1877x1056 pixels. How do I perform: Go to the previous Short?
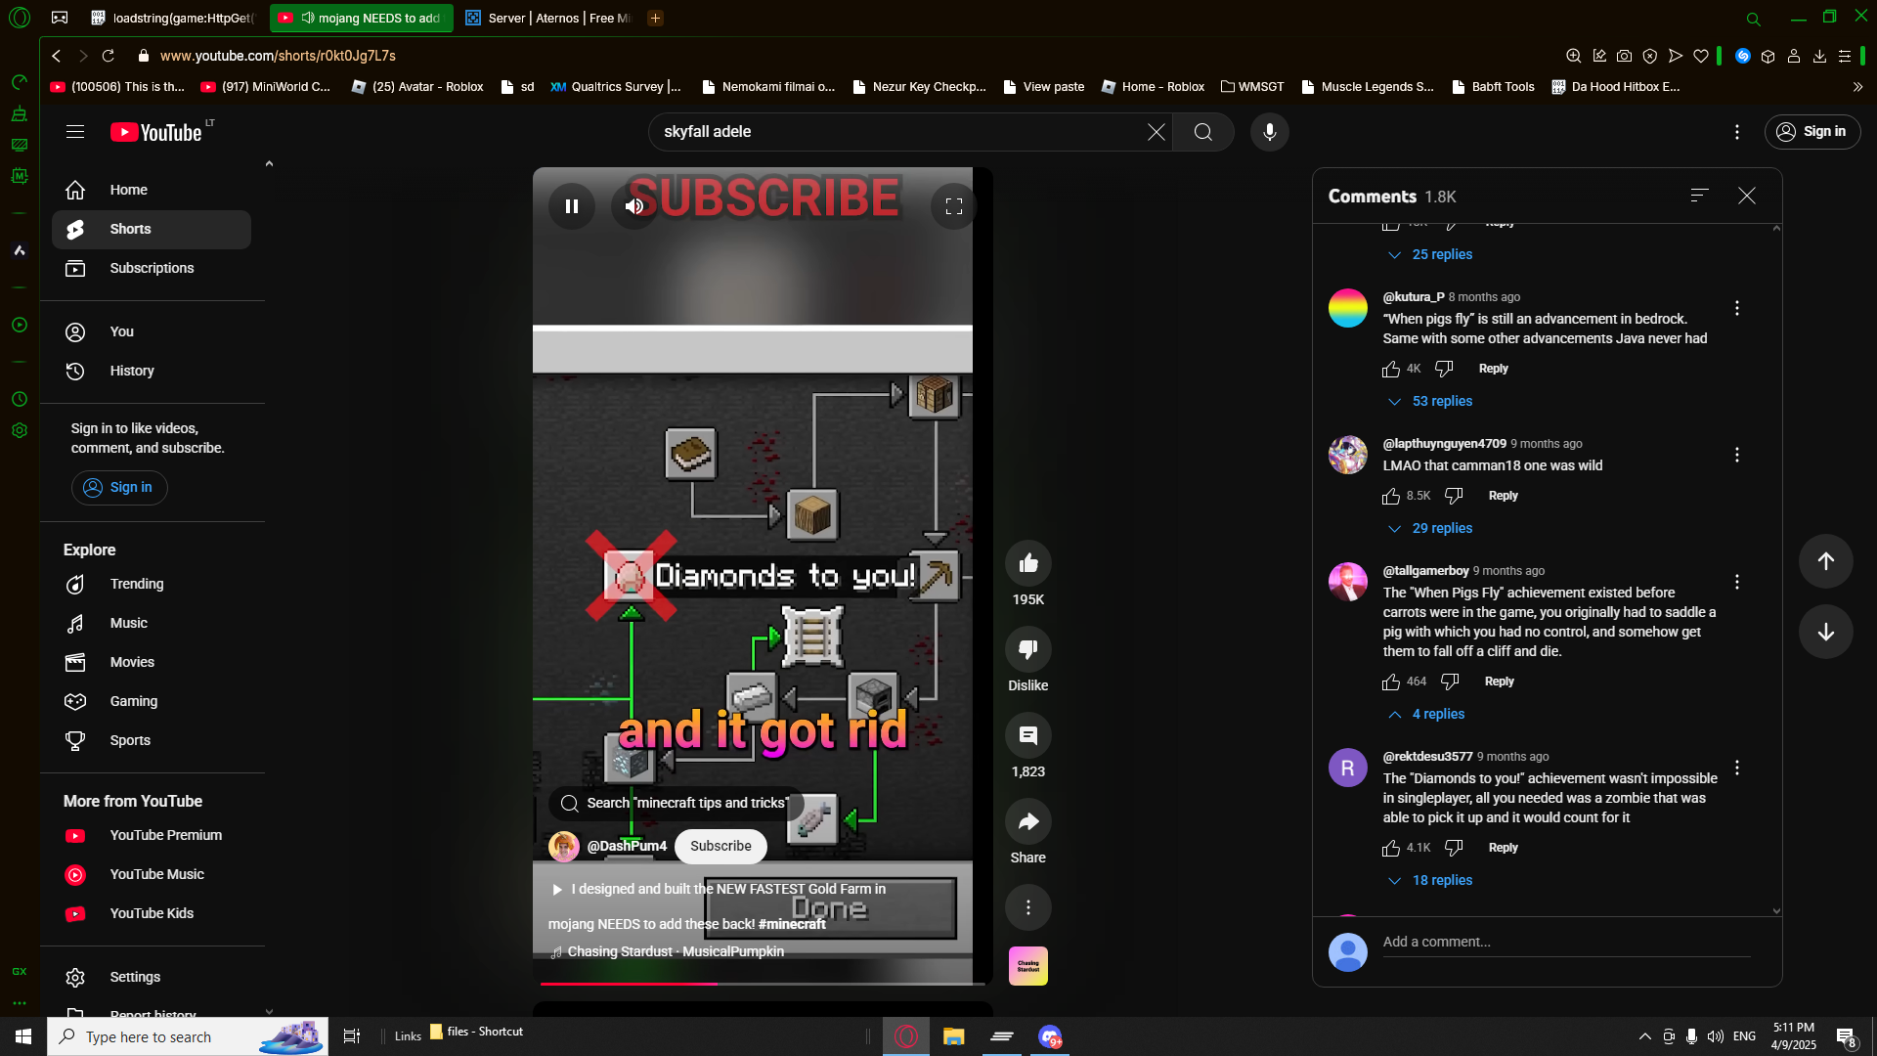[1826, 561]
